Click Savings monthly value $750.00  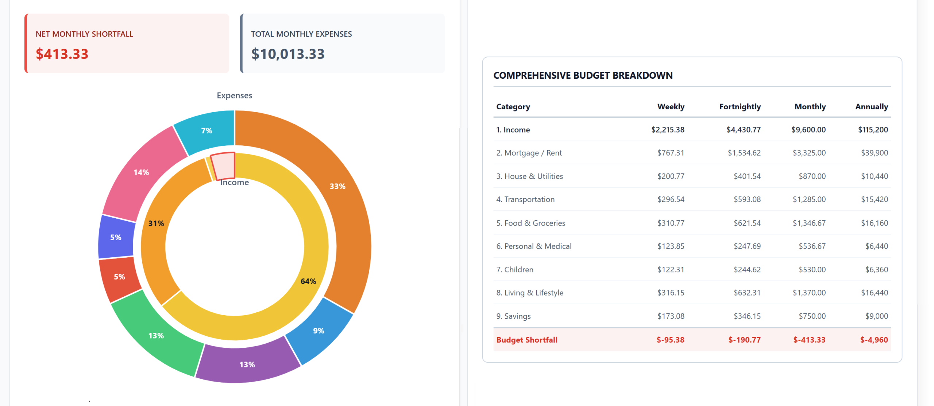pos(812,316)
